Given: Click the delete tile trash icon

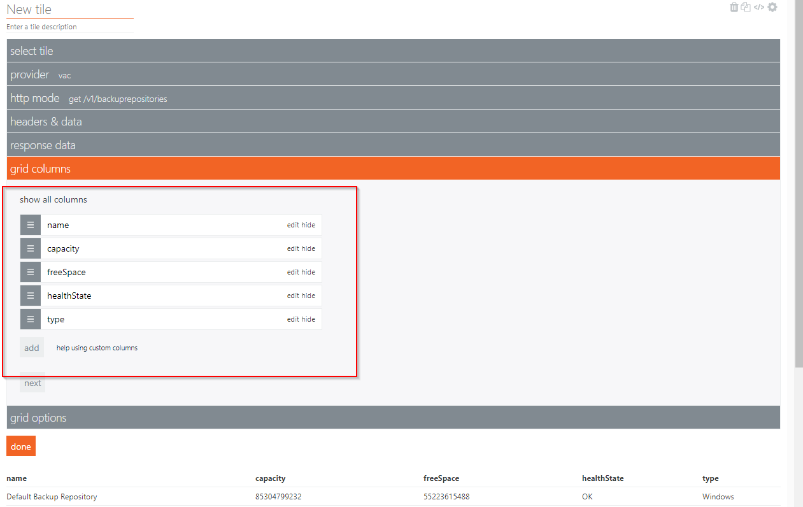Looking at the screenshot, I should pos(734,7).
